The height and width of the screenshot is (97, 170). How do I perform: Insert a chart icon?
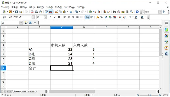[x=104, y=12]
